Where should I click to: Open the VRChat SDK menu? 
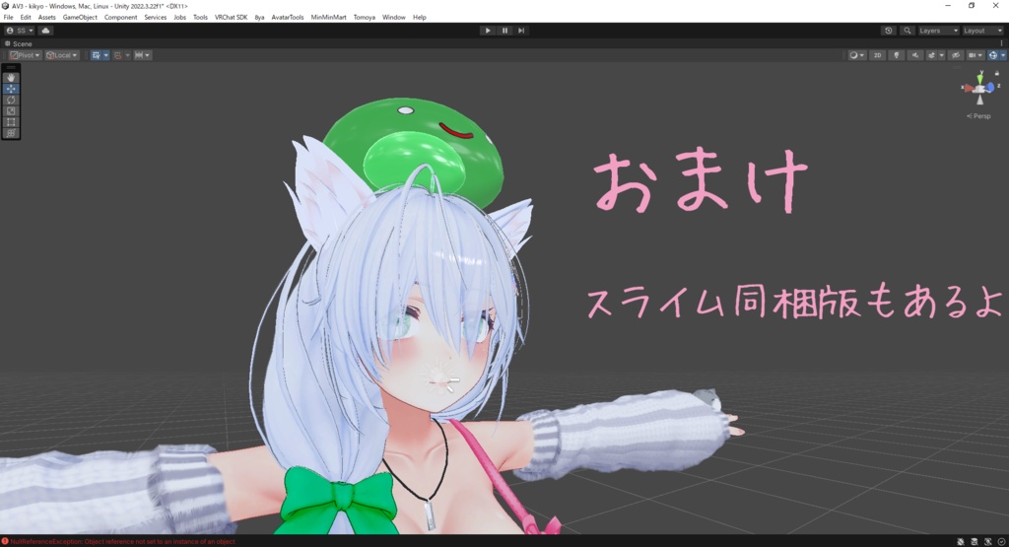pos(231,18)
